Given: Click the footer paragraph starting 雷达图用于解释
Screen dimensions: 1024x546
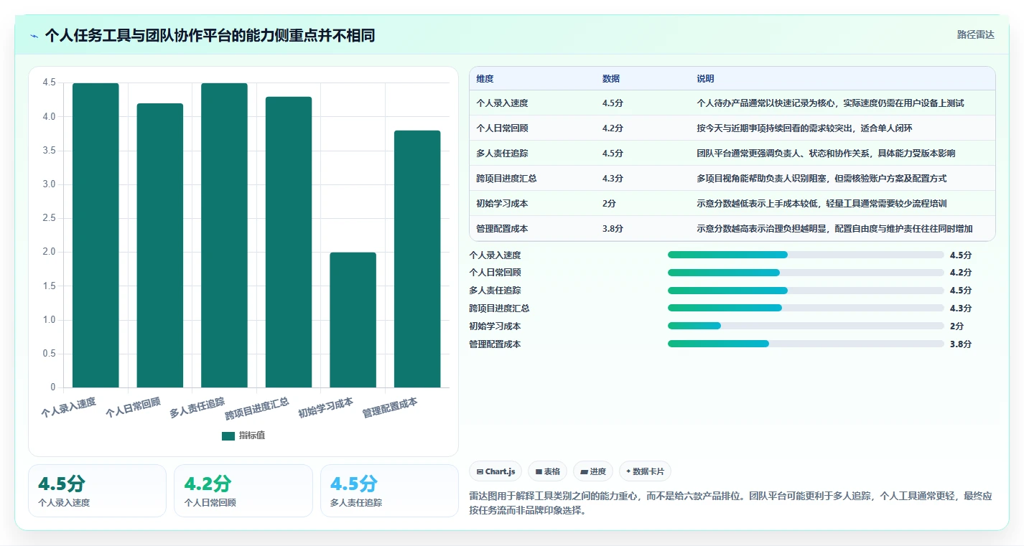Looking at the screenshot, I should click(x=730, y=504).
